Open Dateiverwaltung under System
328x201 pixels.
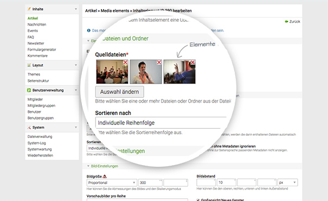(40, 136)
